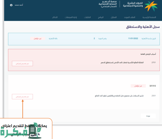The image size is (162, 139).
Task: Click record number 321312
Action: tap(153, 86)
